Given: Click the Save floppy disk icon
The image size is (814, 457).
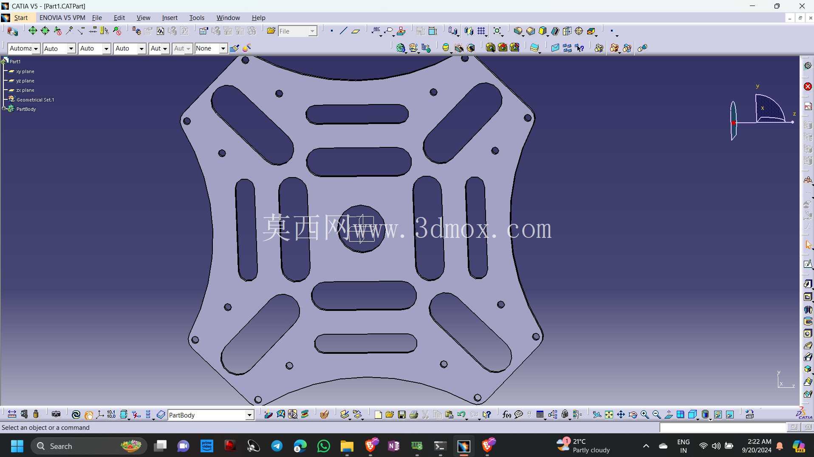Looking at the screenshot, I should coord(401,415).
